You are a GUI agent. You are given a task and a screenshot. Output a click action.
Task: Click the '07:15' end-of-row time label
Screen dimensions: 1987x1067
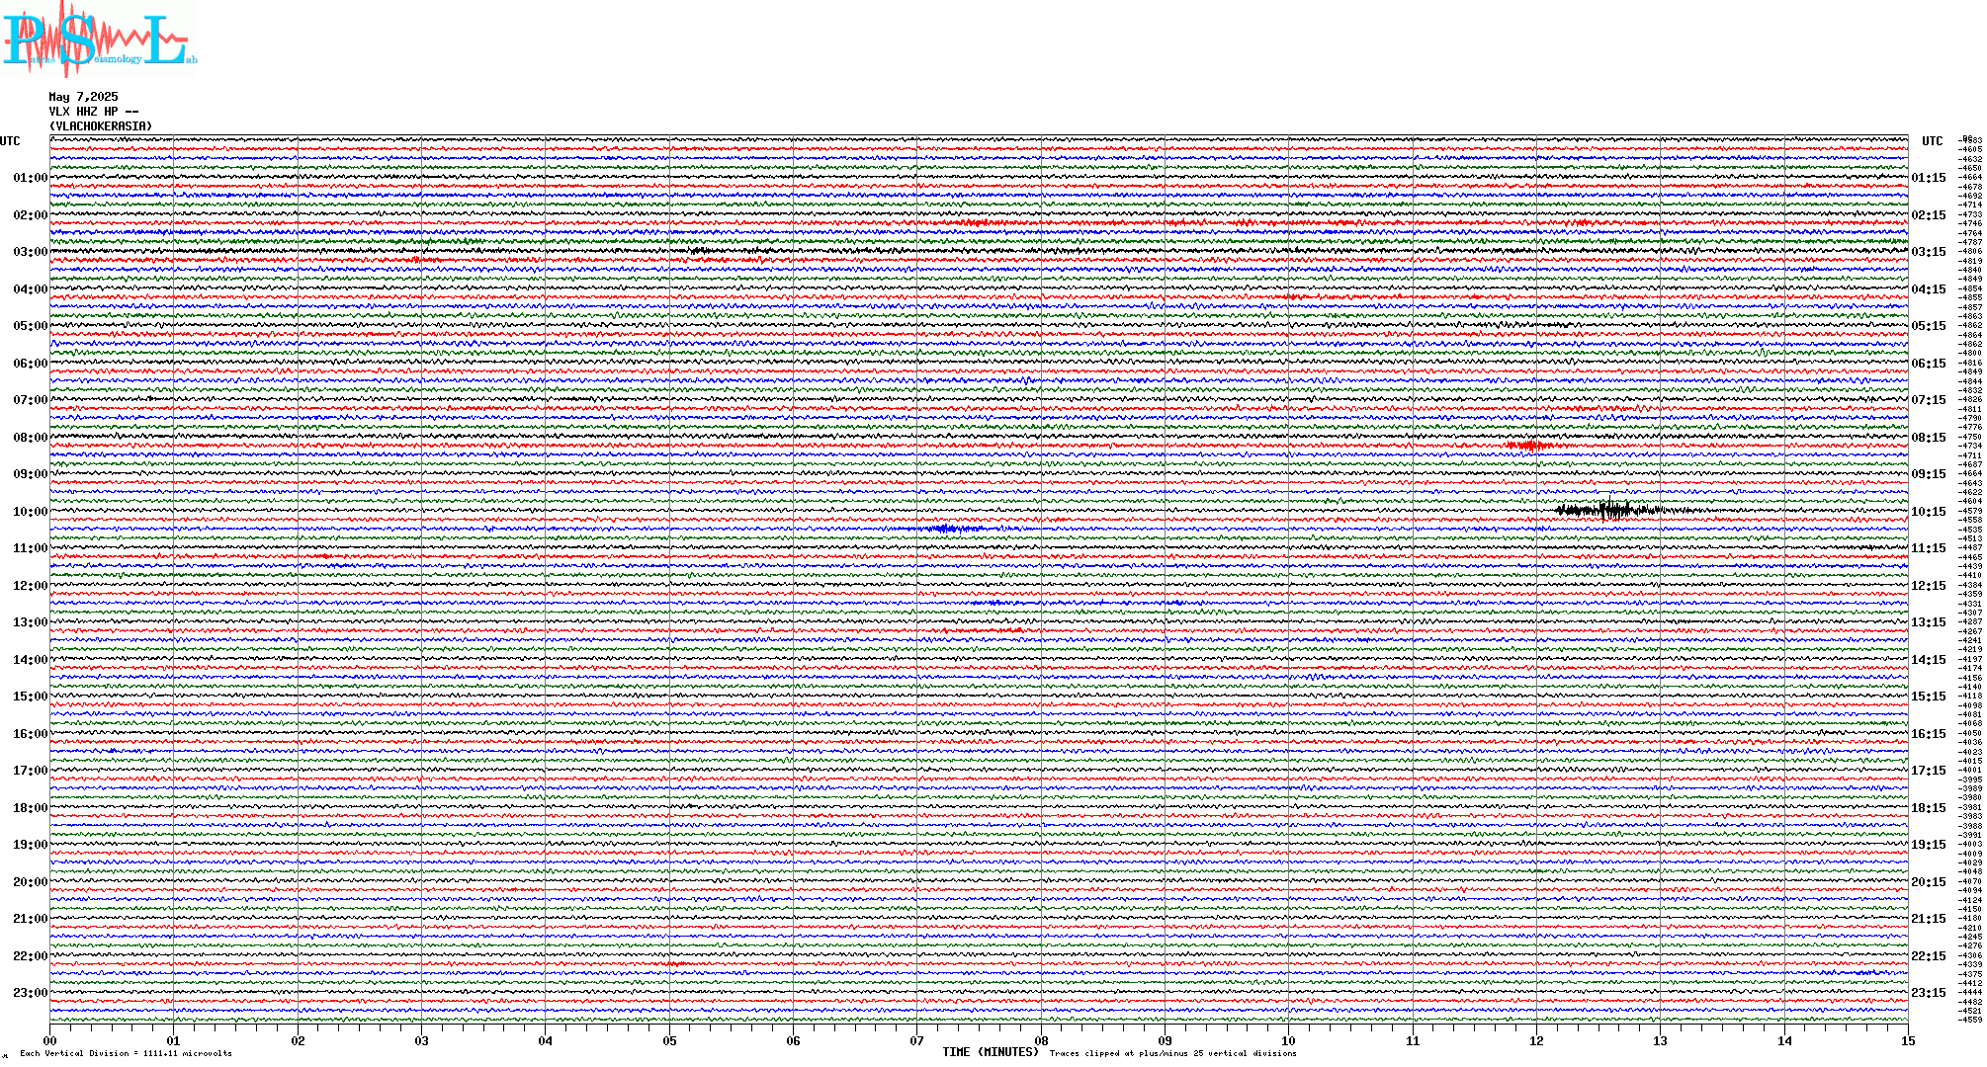coord(1929,400)
